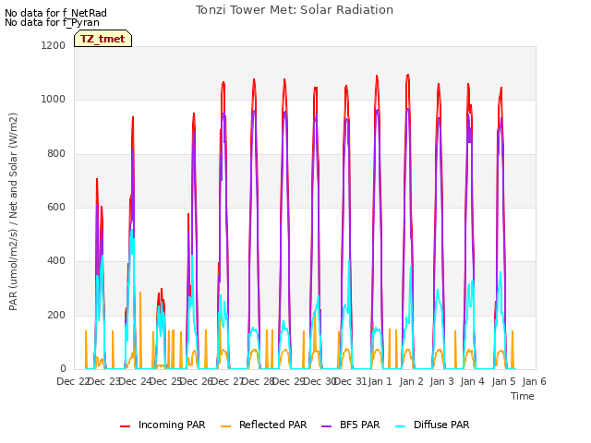Select the Reflected PAR legend label

coord(273,425)
